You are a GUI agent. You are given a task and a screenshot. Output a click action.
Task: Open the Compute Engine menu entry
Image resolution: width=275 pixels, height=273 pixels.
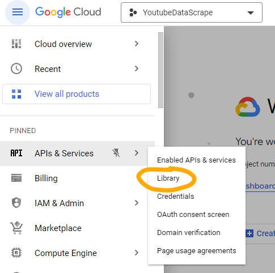tap(77, 253)
